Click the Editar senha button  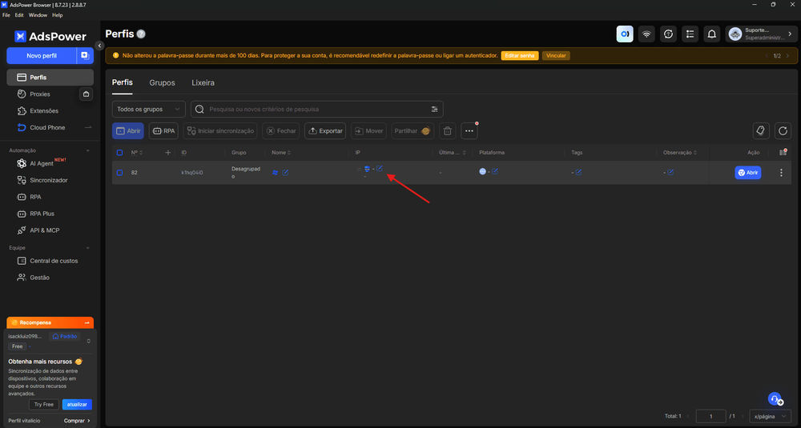[x=520, y=56]
